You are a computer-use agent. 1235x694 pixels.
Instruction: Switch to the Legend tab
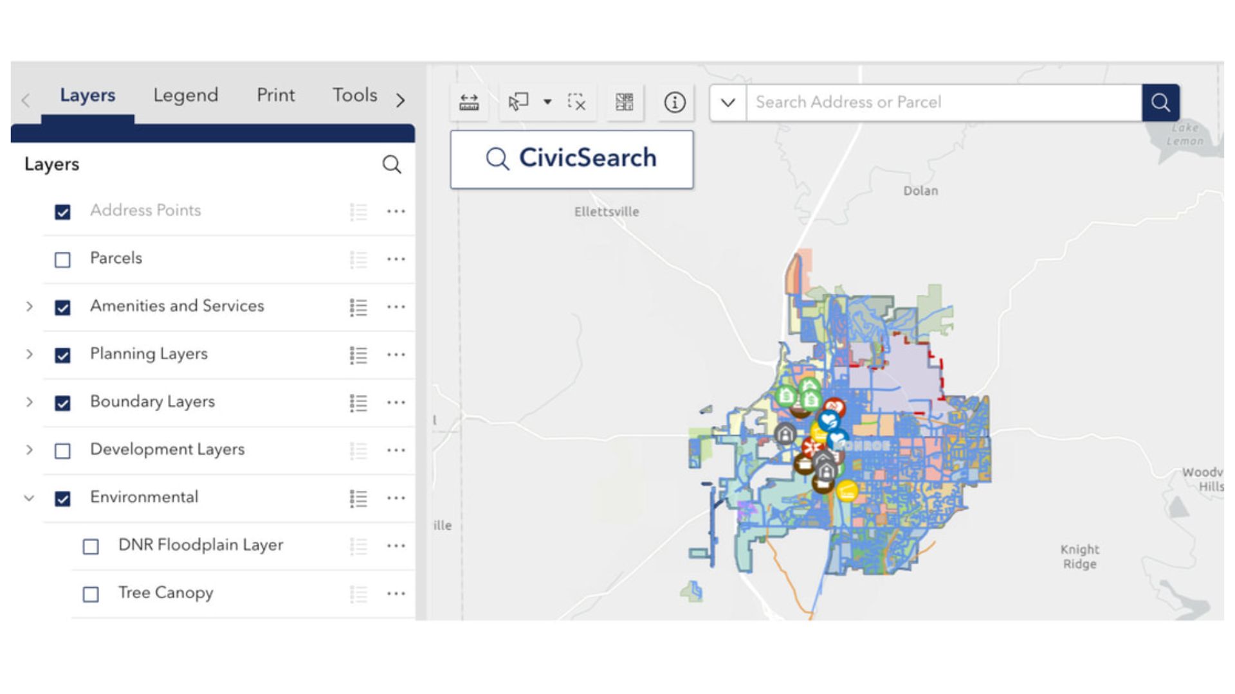186,95
